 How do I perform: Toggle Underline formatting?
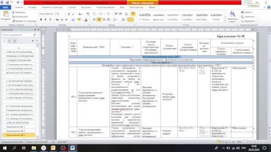(x=50, y=20)
